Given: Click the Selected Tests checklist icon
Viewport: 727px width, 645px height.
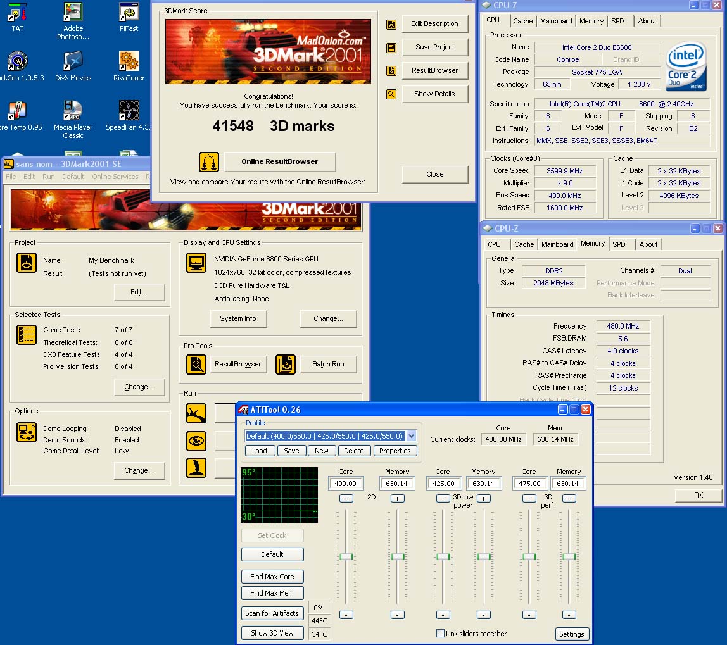Looking at the screenshot, I should (x=27, y=335).
